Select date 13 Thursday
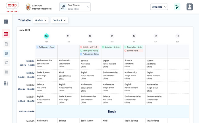The height and width of the screenshot is (123, 199). pos(112,36)
